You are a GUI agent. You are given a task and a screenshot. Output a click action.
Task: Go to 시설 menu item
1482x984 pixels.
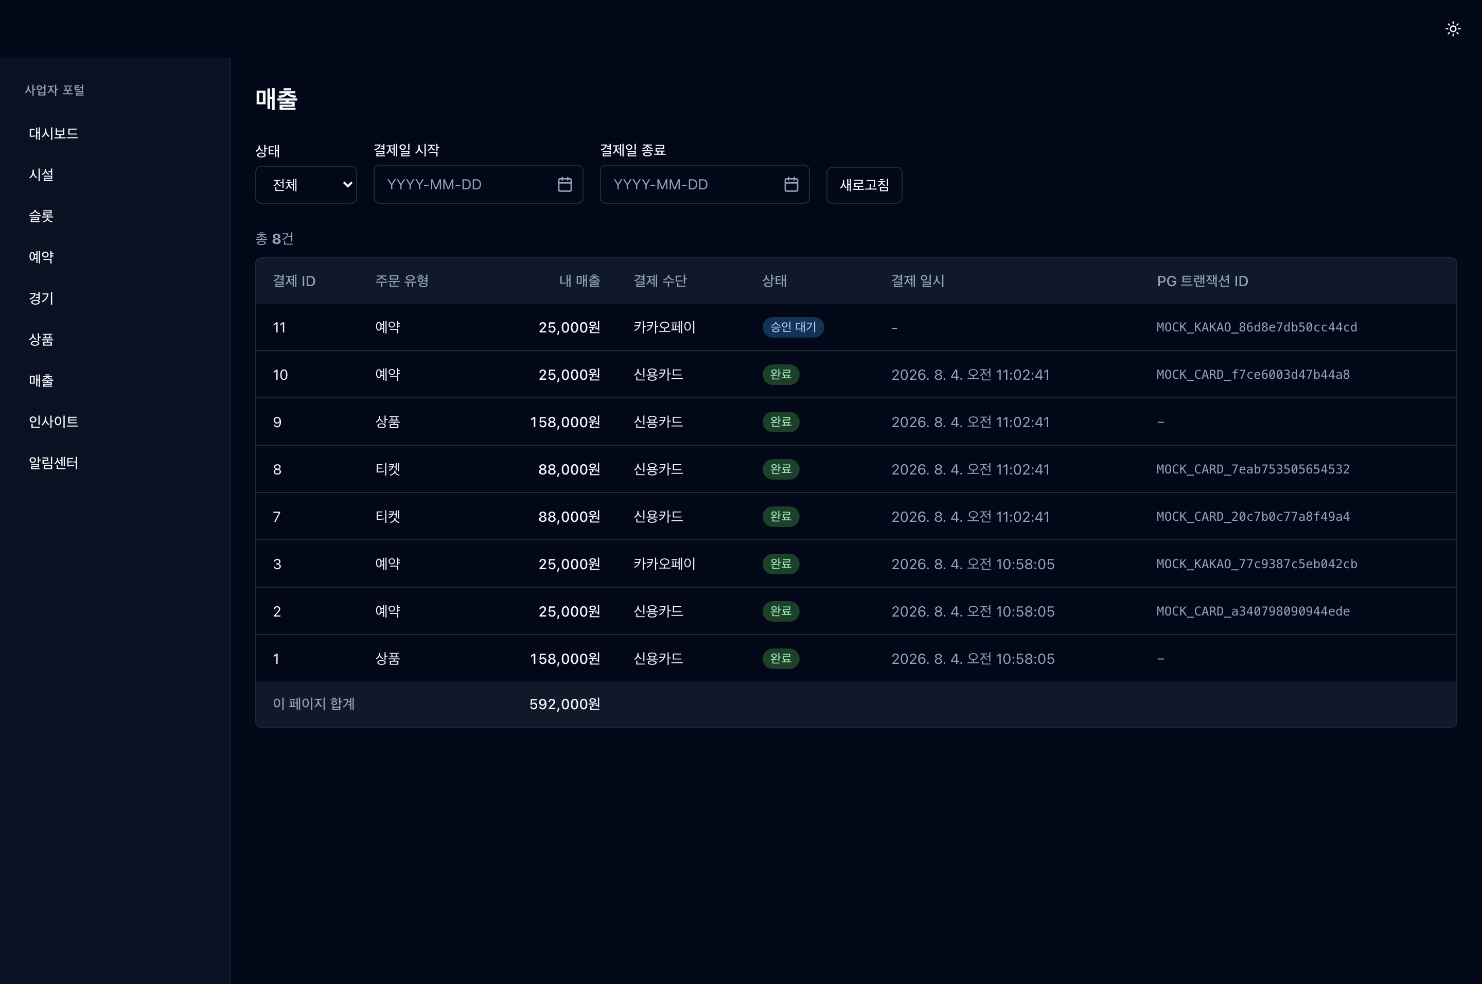[41, 175]
